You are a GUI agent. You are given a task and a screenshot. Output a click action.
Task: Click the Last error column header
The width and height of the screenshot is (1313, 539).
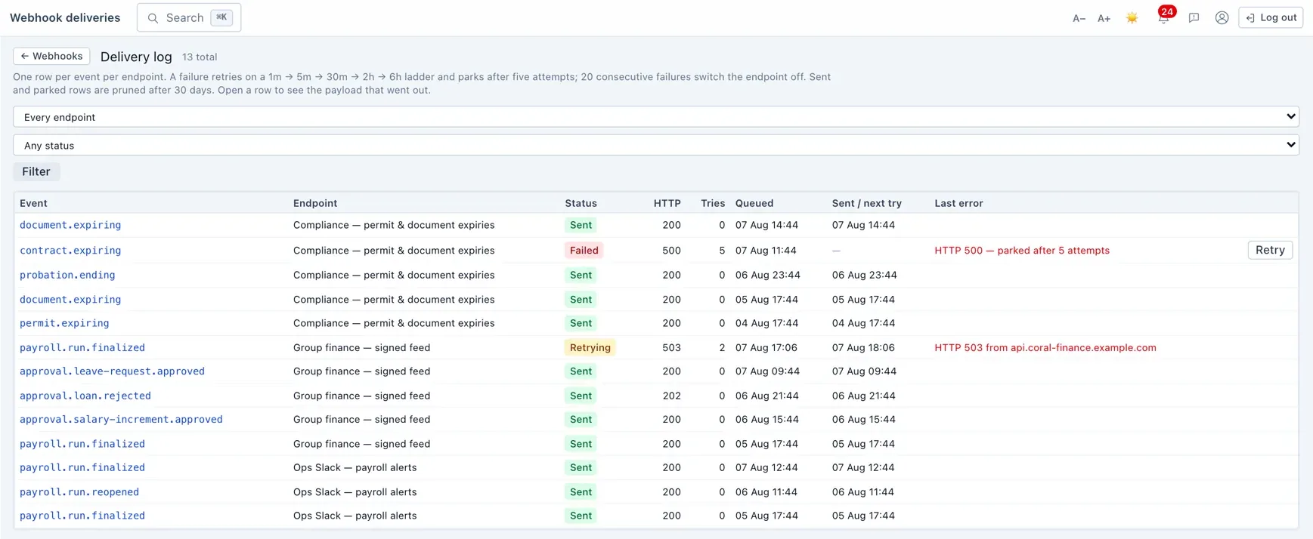958,203
